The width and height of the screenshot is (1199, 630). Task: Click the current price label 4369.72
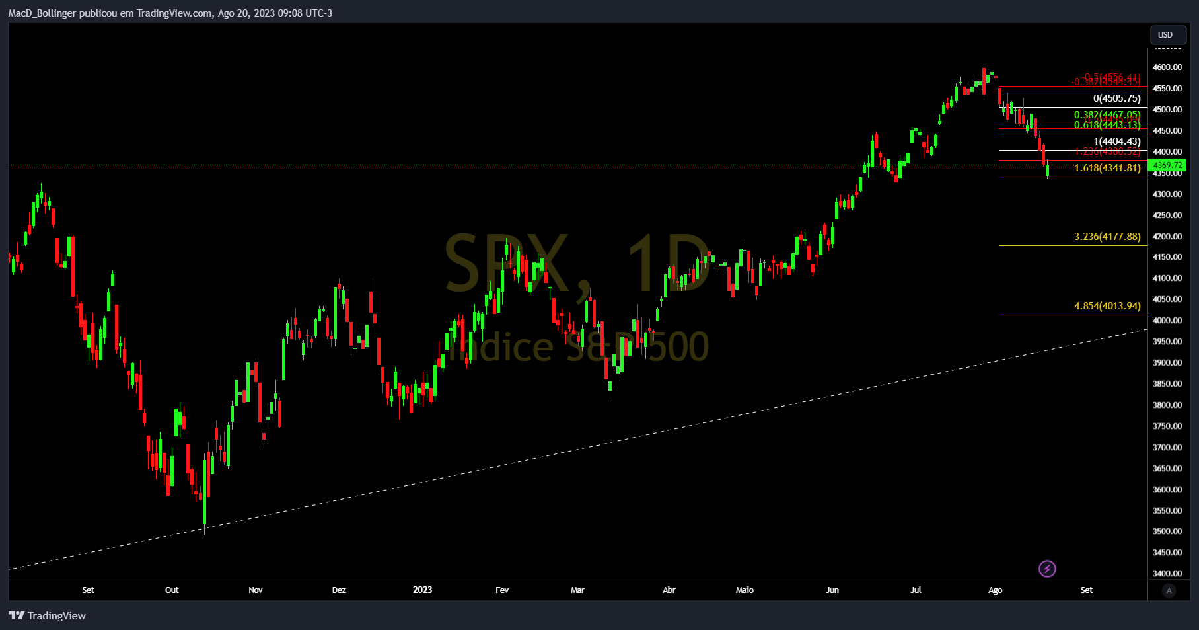click(1167, 165)
